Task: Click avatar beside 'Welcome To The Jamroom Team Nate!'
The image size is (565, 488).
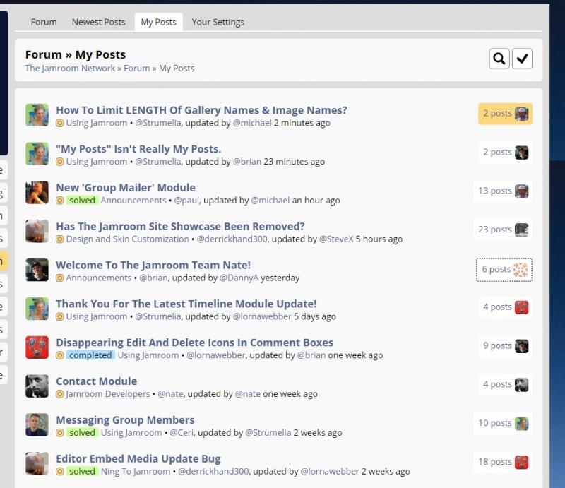Action: click(37, 270)
